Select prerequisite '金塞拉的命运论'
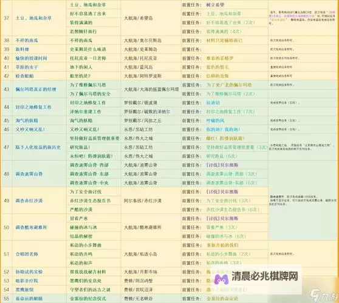Screen dimensions: 339x303 pos(222,299)
